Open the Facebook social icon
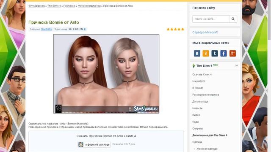Screen dimensions: 271x152 [224, 54]
